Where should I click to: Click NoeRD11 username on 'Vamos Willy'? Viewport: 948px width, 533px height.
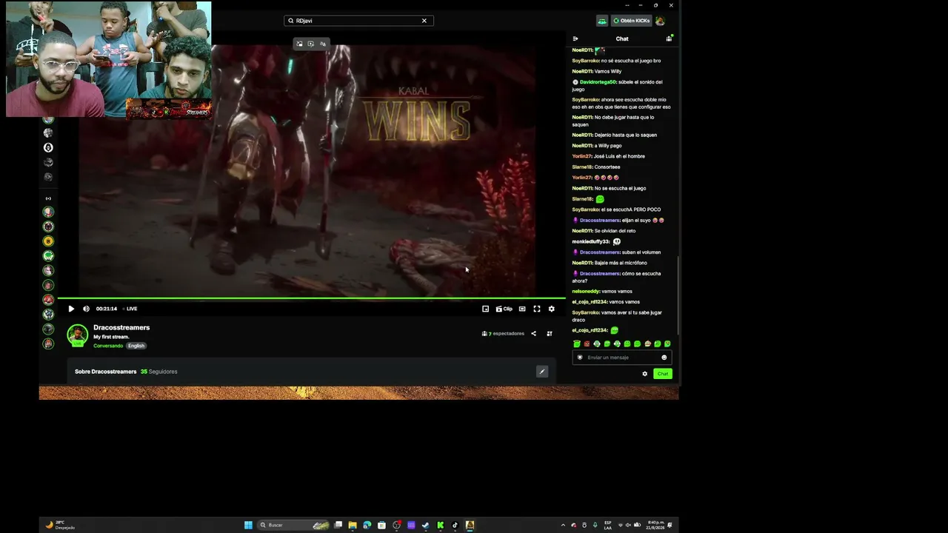tap(582, 71)
